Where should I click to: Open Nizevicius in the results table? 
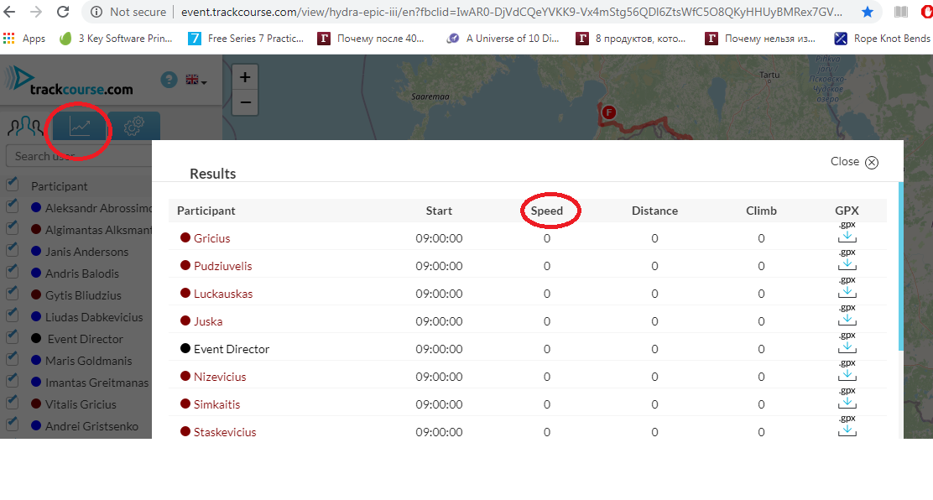220,377
